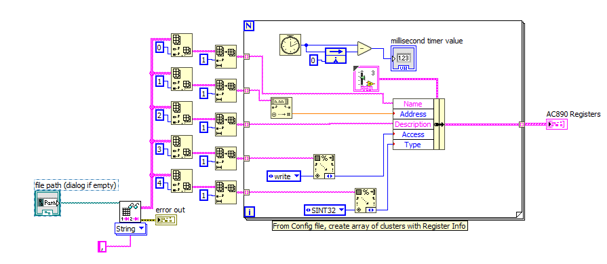
Task: Click the Access element of Bundle By Name
Action: 413,134
